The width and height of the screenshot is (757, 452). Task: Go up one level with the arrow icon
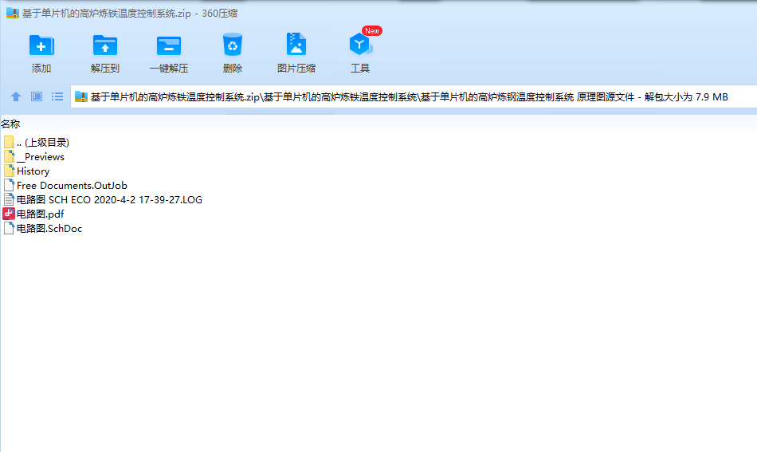click(x=16, y=96)
